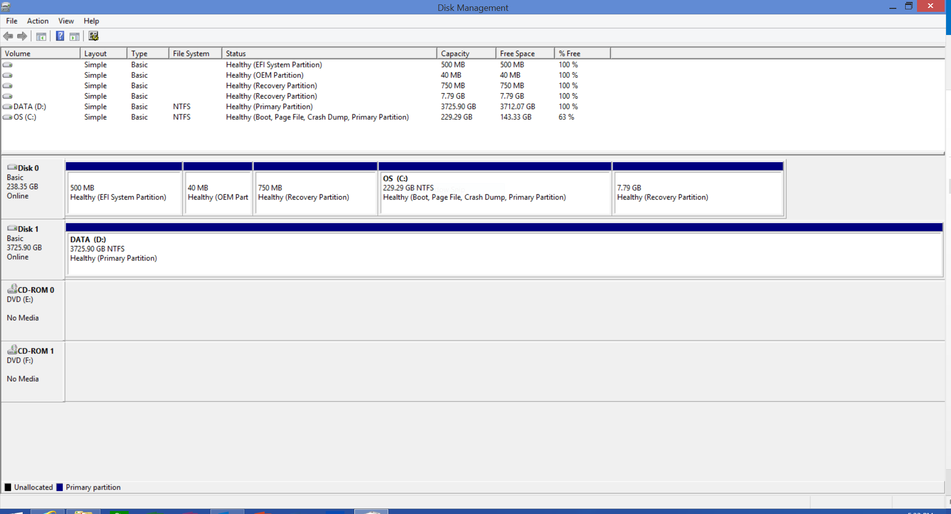Image resolution: width=951 pixels, height=514 pixels.
Task: Sort by the File System column header
Action: tap(196, 53)
